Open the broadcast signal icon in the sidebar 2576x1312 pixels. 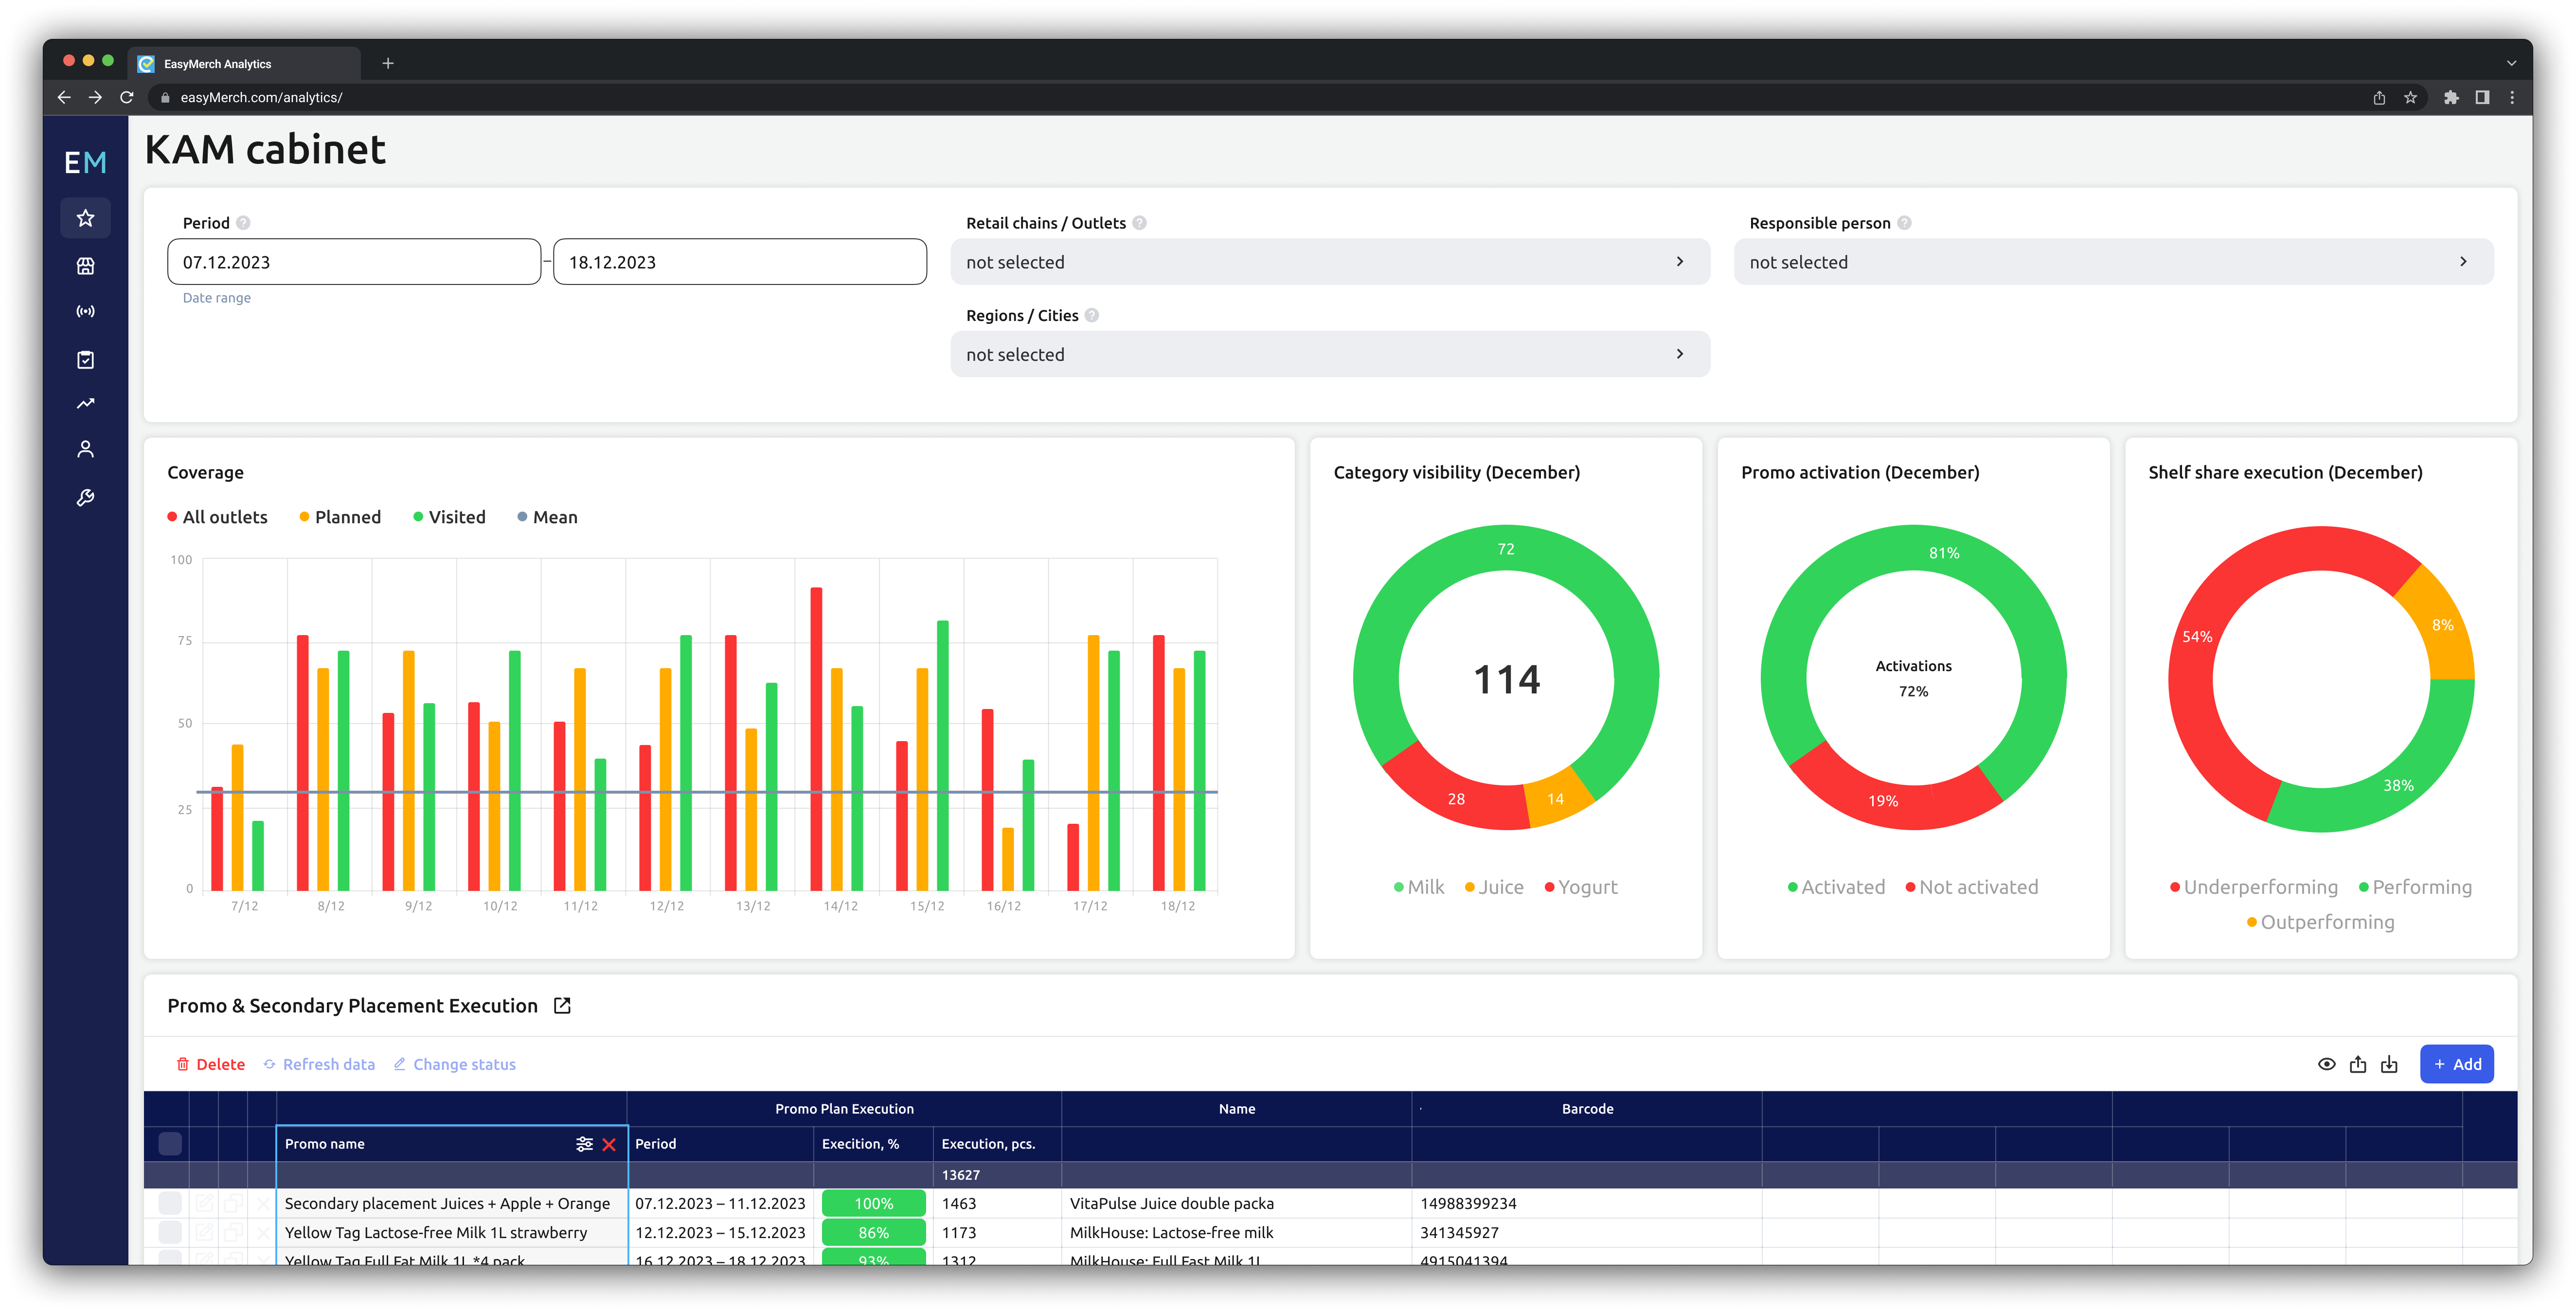(x=85, y=312)
